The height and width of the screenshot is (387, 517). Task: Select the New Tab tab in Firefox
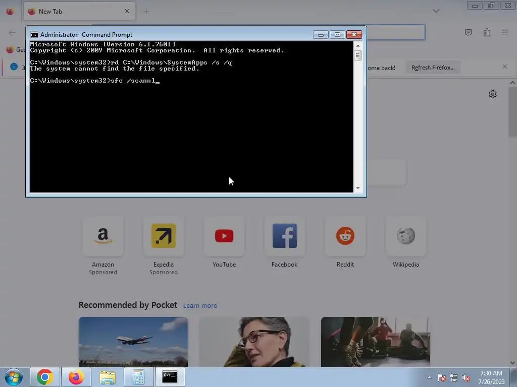point(79,12)
